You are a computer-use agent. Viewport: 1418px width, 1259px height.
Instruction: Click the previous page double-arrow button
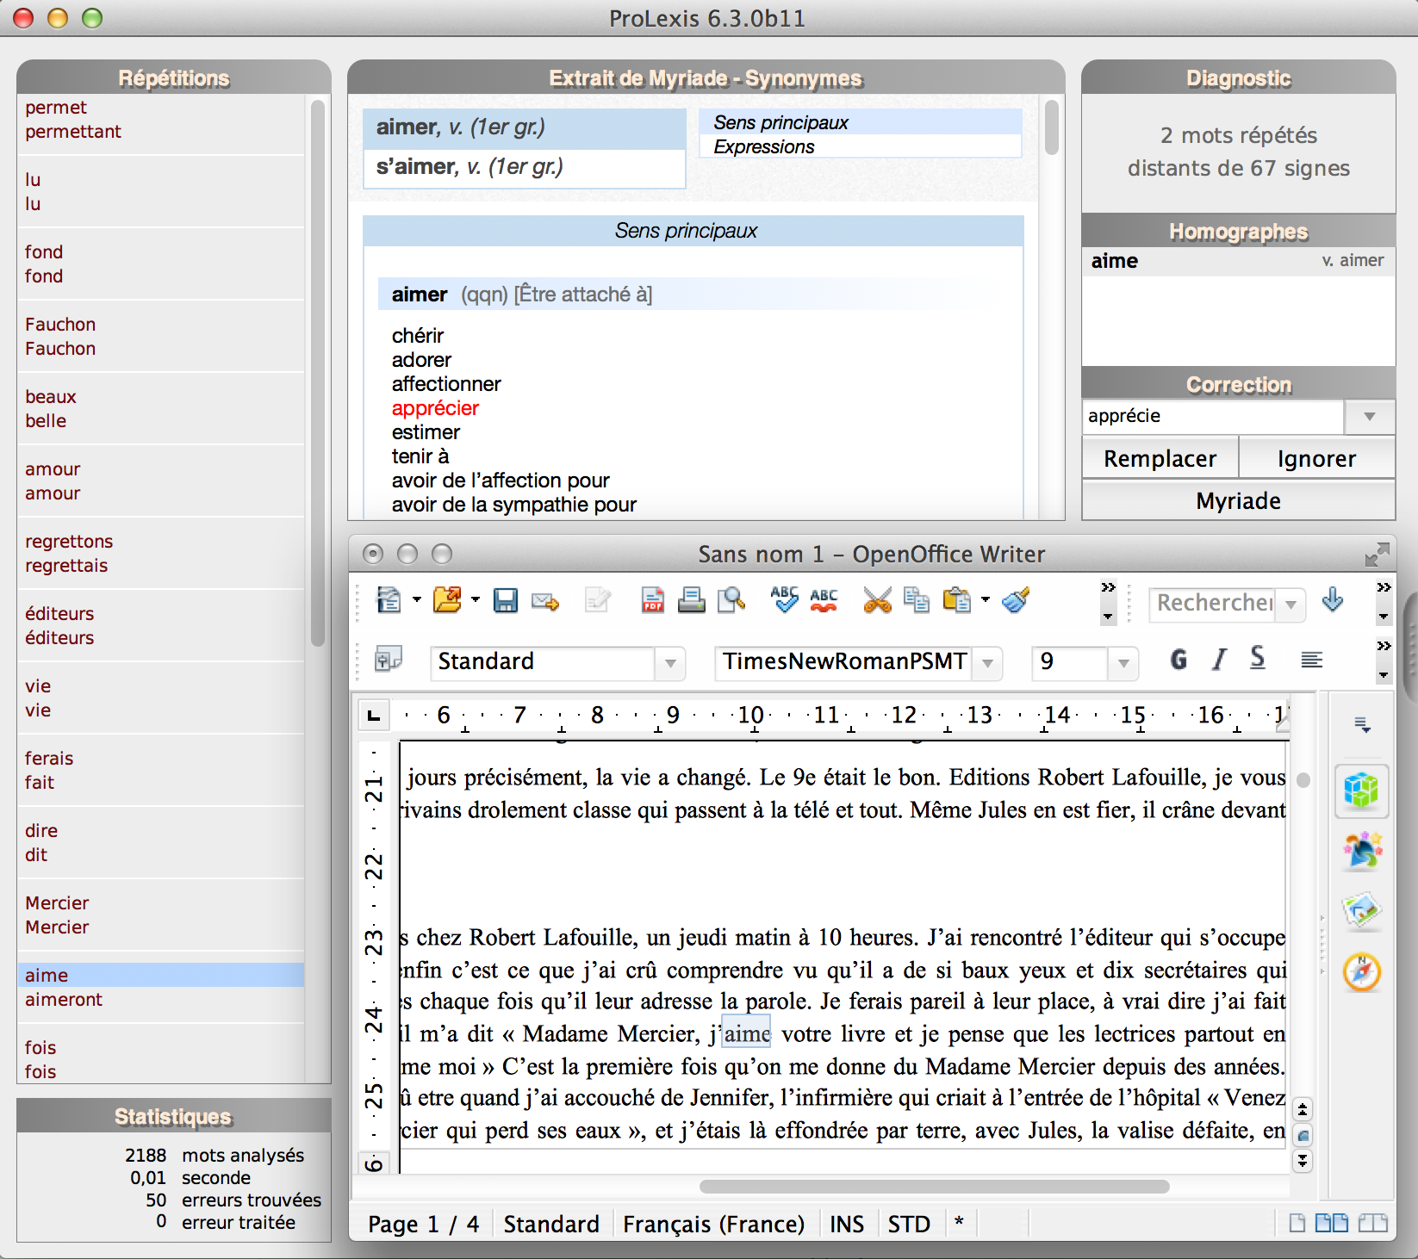tap(1303, 1108)
